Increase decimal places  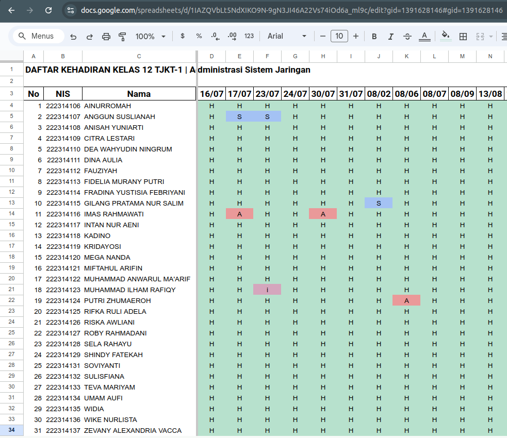click(x=232, y=36)
